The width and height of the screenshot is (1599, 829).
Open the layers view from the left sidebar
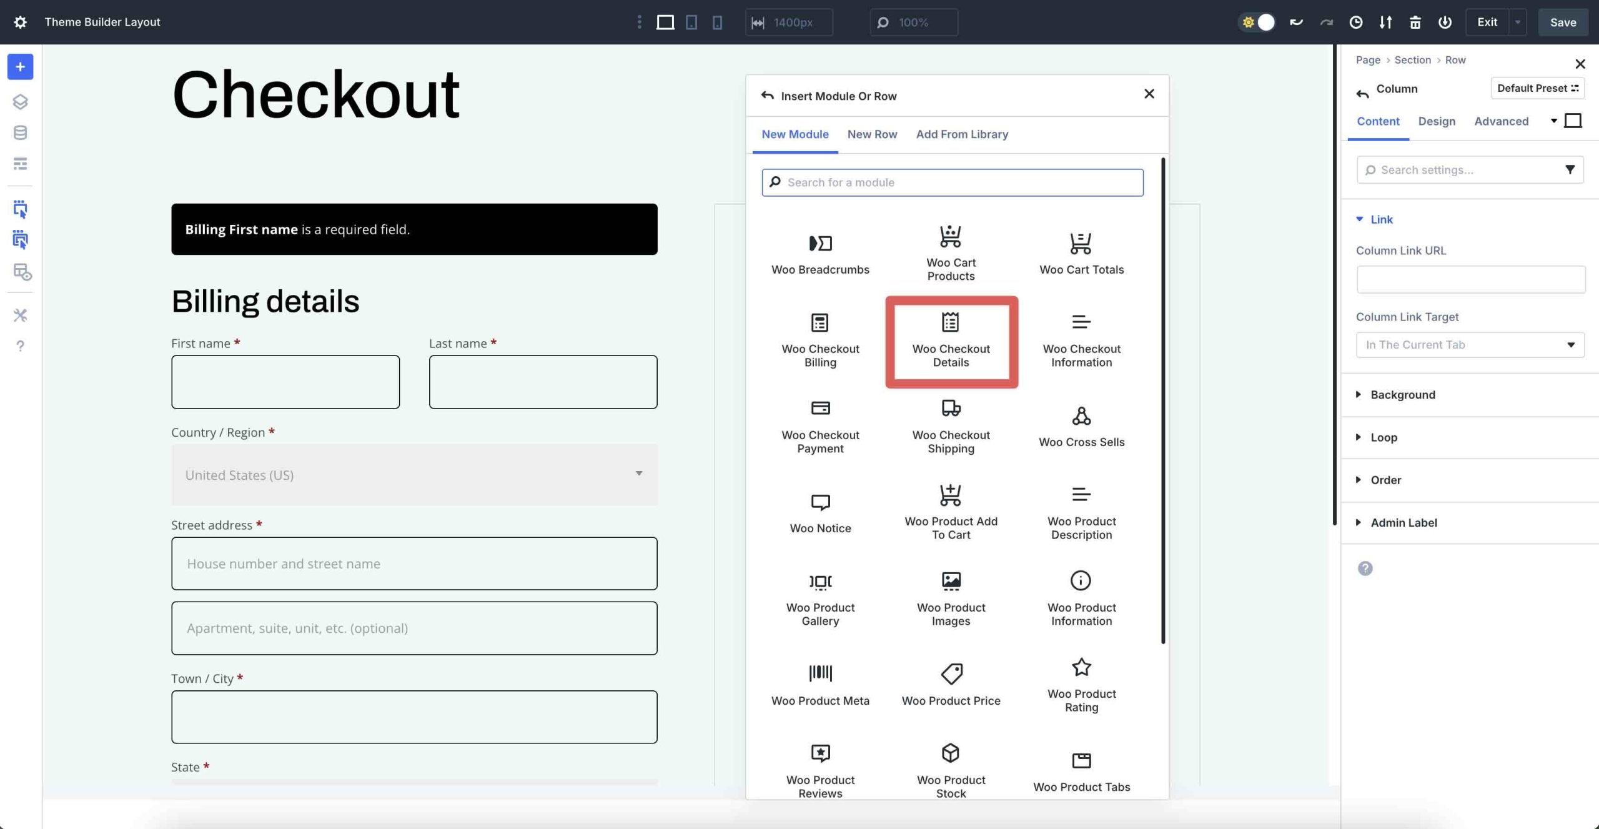click(21, 101)
